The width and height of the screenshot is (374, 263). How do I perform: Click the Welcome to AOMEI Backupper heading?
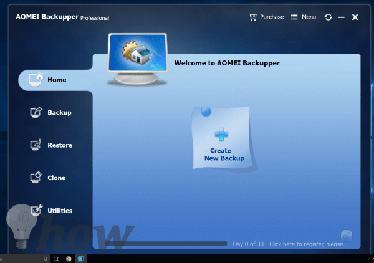pos(227,63)
